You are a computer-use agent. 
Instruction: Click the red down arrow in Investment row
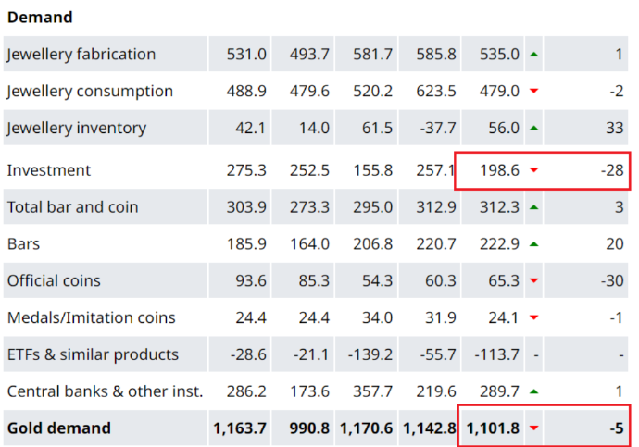(533, 171)
